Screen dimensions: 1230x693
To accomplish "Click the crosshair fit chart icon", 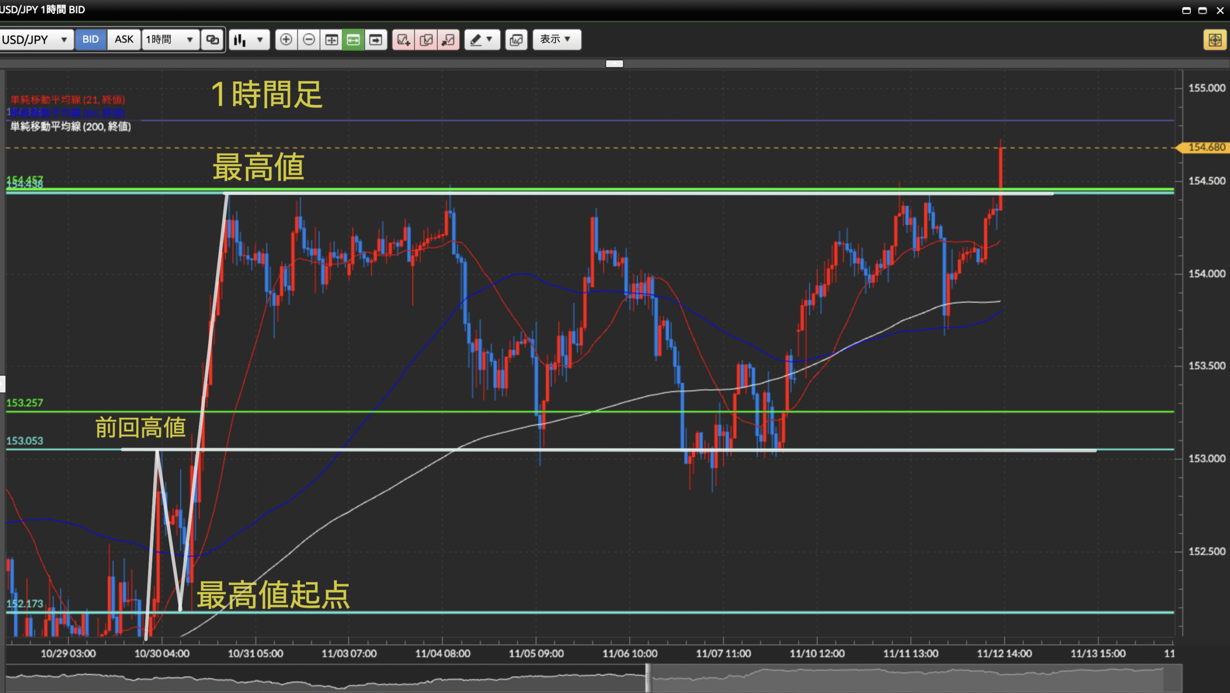I will coord(331,39).
